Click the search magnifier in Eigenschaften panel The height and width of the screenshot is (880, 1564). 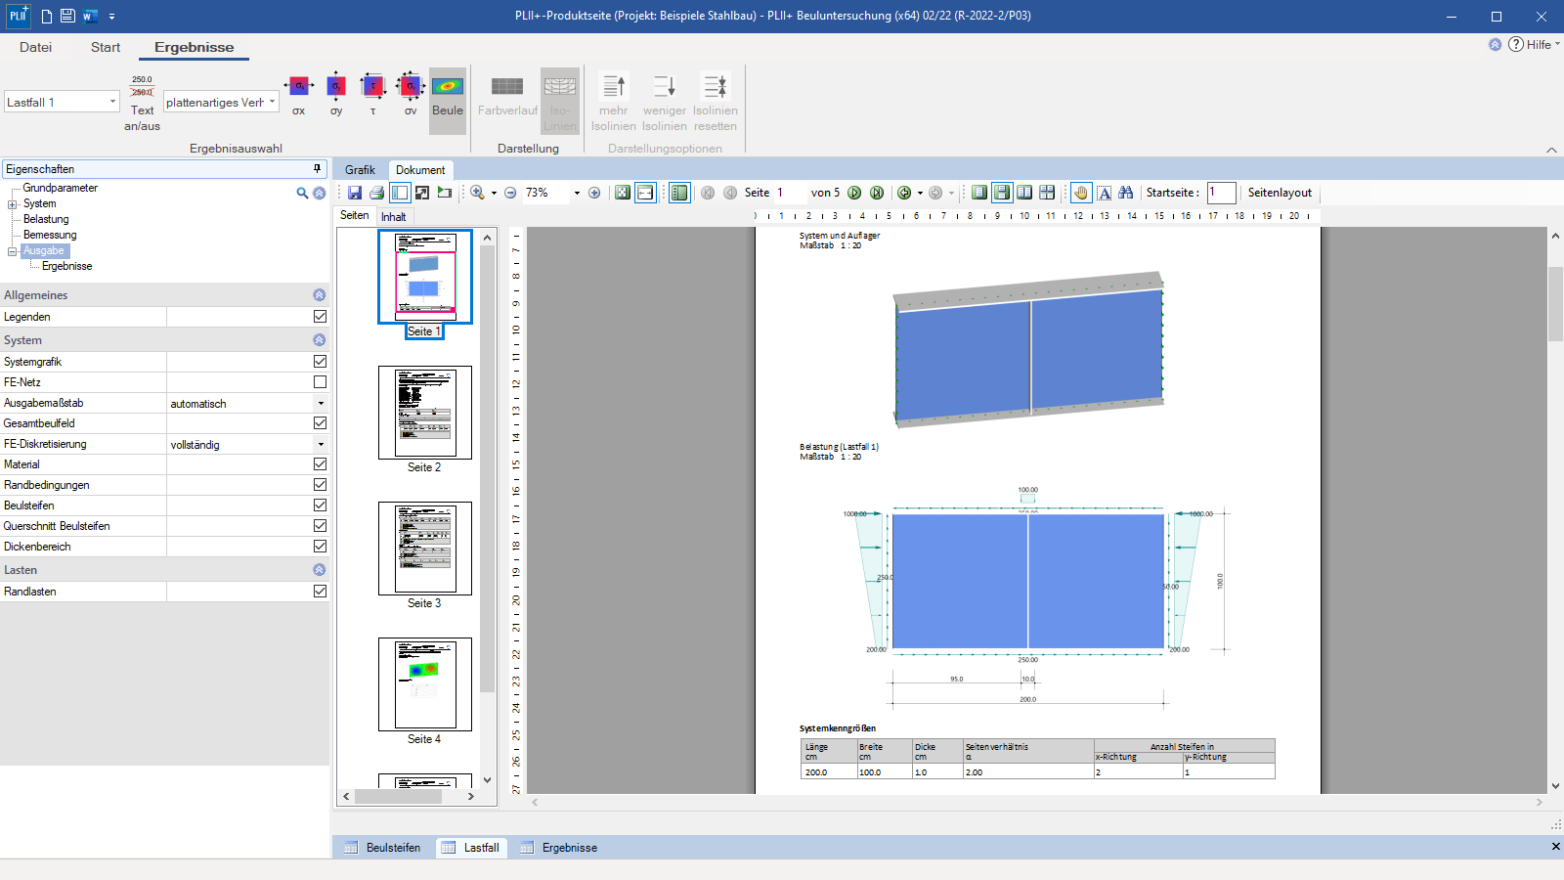302,194
